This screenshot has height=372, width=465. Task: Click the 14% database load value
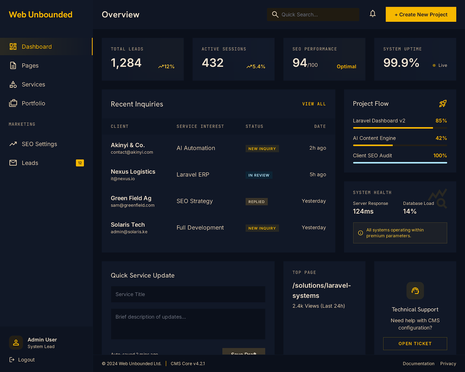(x=409, y=211)
